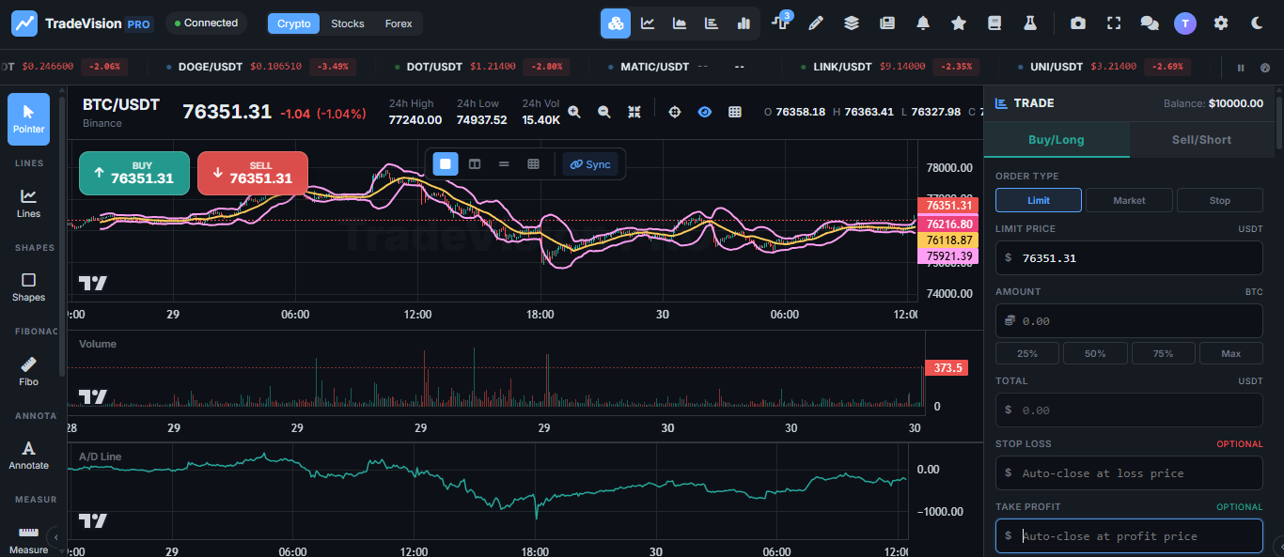Open the pencil drawing tools icon

[x=816, y=23]
